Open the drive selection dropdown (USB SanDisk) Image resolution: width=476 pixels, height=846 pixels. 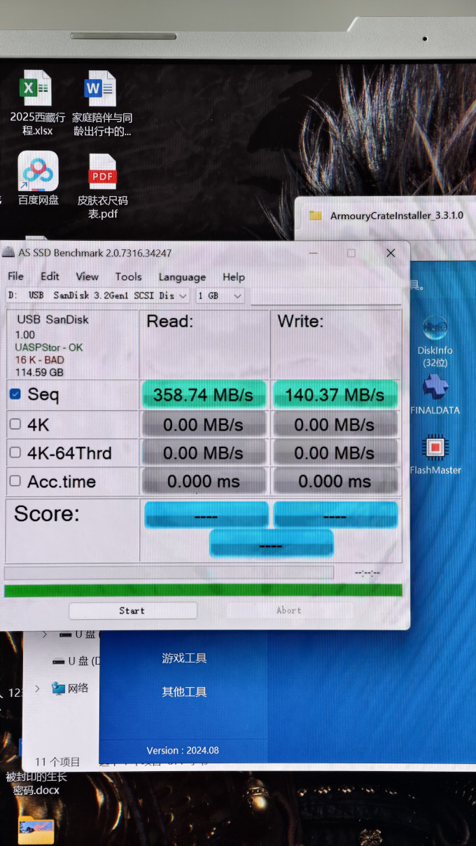[98, 296]
